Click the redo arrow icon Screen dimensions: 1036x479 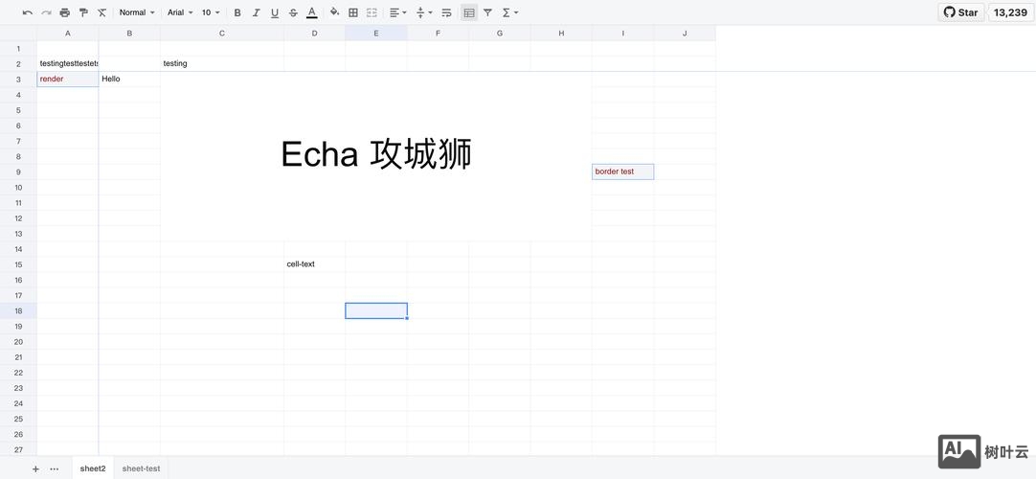46,12
